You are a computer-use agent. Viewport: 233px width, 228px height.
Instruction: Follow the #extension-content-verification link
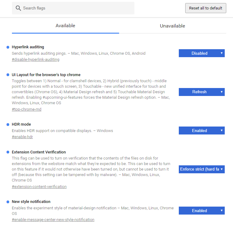[39, 186]
